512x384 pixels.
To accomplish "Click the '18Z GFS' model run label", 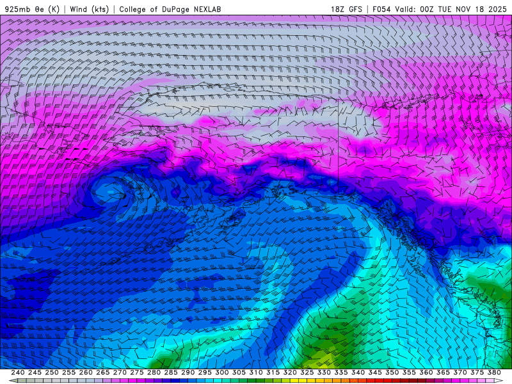I will click(346, 9).
